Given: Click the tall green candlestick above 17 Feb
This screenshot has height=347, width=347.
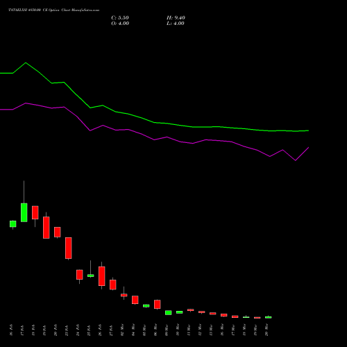Looking at the screenshot, I should coord(24,212).
